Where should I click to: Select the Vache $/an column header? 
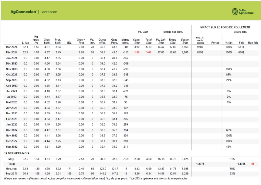click(x=185, y=41)
